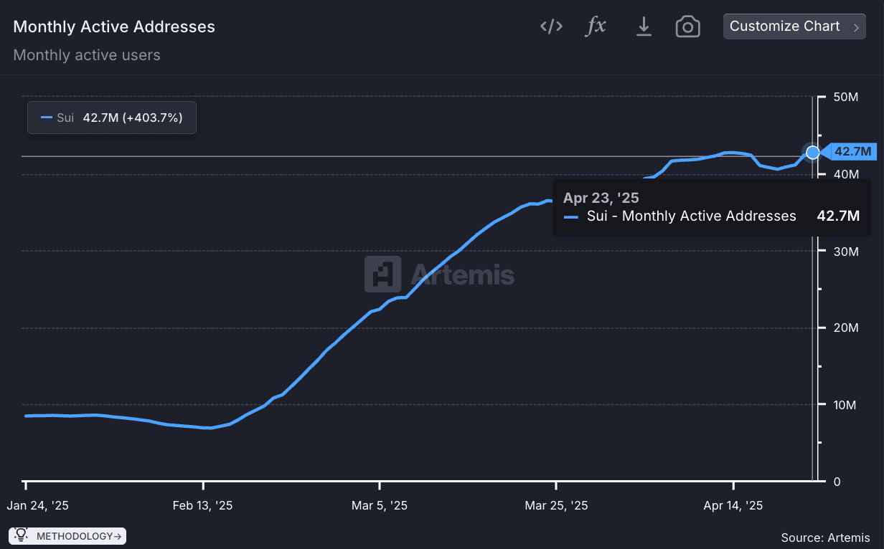
Task: Toggle the Sui series legend entry
Action: (112, 118)
